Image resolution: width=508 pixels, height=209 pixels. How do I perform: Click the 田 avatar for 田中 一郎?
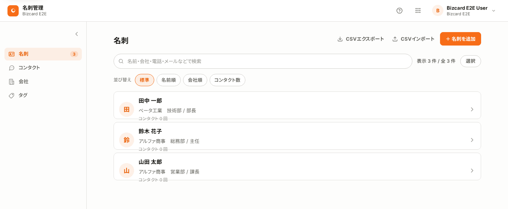(127, 109)
